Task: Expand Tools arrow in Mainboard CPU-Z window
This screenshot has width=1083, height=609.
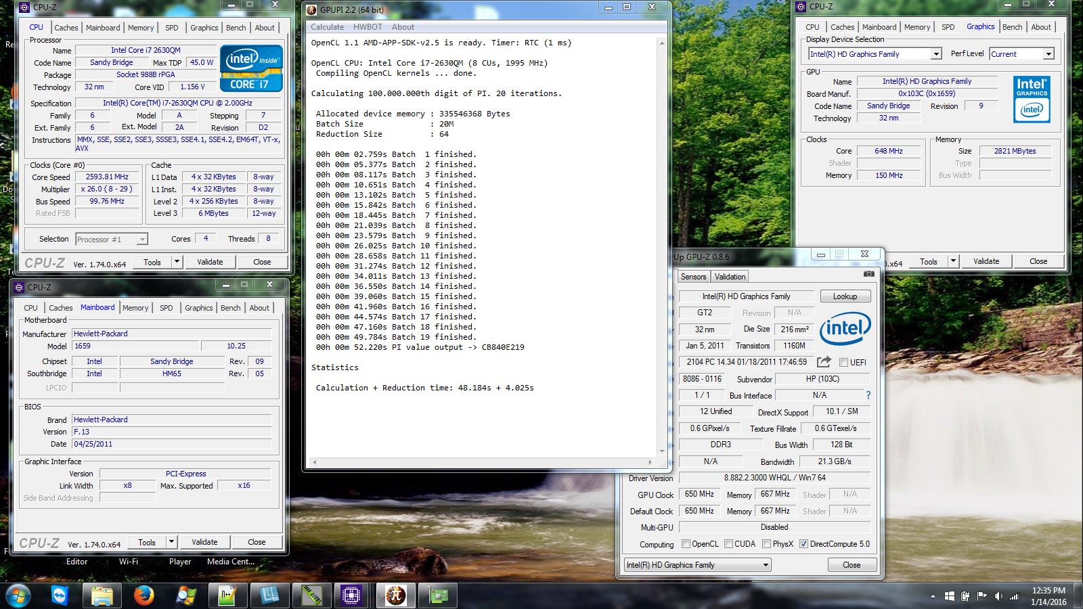Action: pyautogui.click(x=171, y=542)
